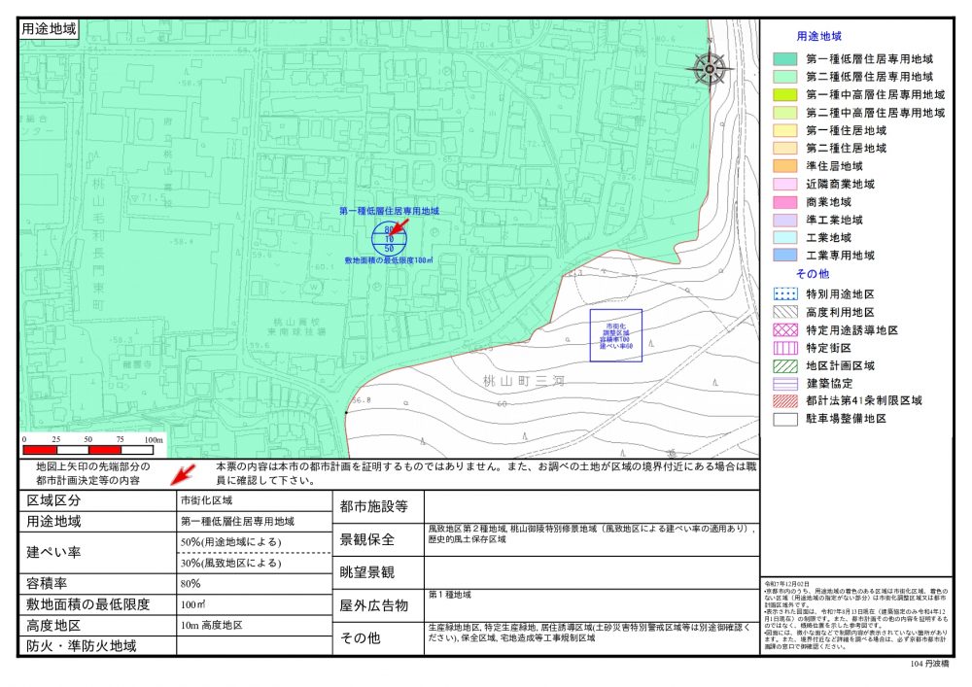Click the 地区計画区域 green hatched icon

[784, 365]
